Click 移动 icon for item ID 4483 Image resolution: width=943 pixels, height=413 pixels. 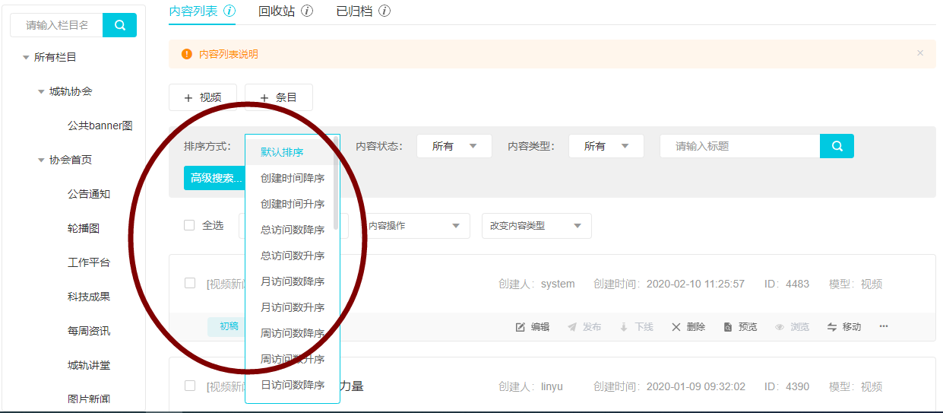(832, 327)
